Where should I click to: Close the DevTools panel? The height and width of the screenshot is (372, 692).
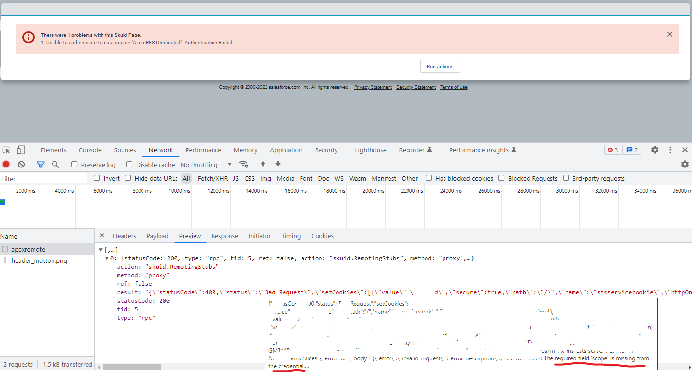point(685,150)
